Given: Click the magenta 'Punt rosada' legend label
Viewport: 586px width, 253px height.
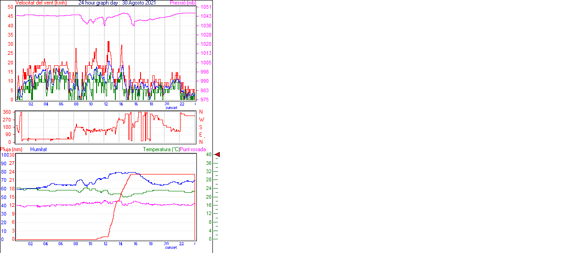Looking at the screenshot, I should tap(193, 149).
